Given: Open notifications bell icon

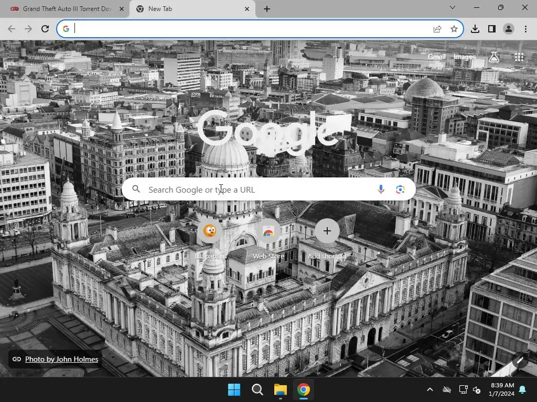Looking at the screenshot, I should tap(523, 389).
